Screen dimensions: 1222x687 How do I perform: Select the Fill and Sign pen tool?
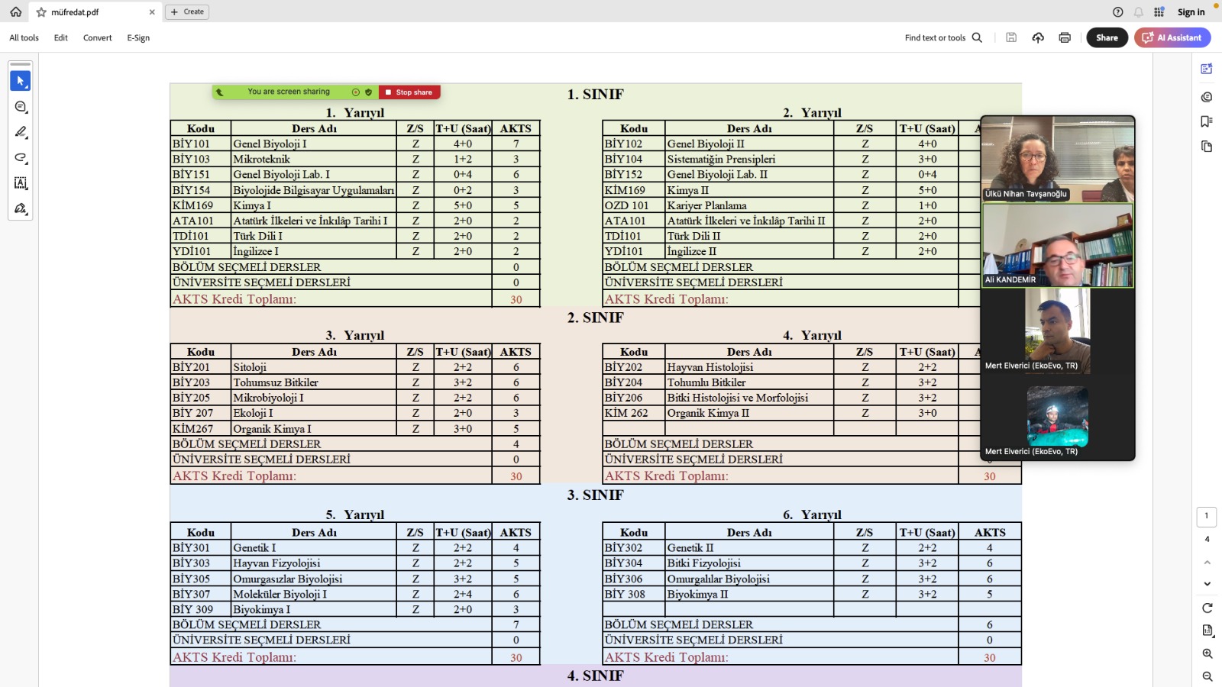tap(21, 208)
